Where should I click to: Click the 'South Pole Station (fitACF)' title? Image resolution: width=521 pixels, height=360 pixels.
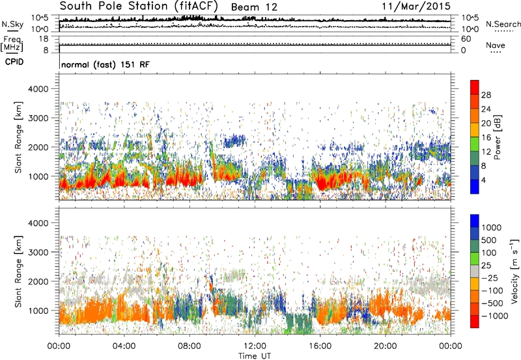click(139, 6)
